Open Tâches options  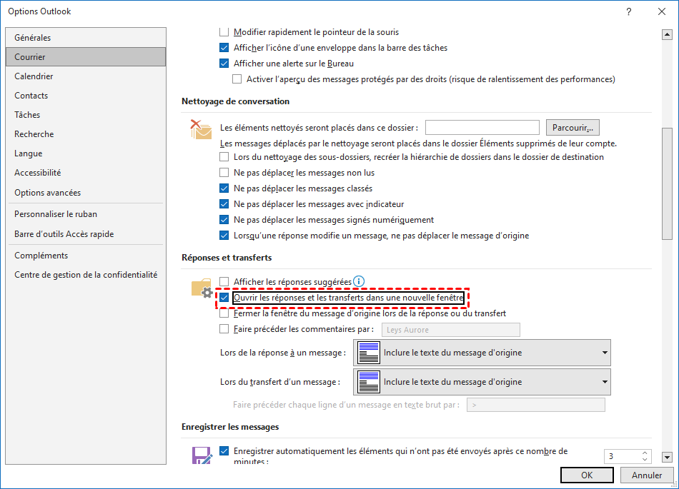pos(86,114)
